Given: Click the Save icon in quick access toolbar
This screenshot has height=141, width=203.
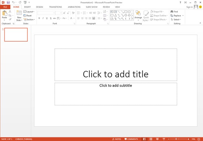Looking at the screenshot, I should [x=8, y=2].
